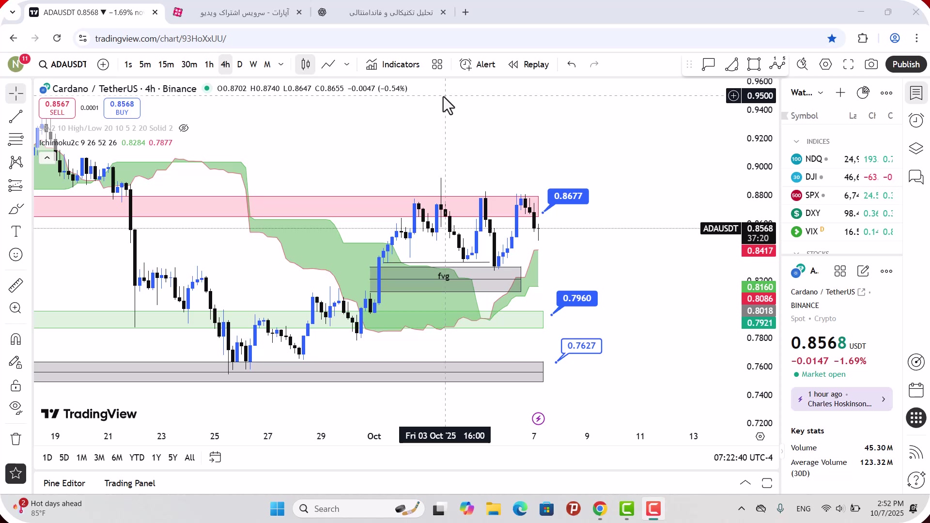Switch to the 15m timeframe
Viewport: 930px width, 523px height.
(166, 64)
